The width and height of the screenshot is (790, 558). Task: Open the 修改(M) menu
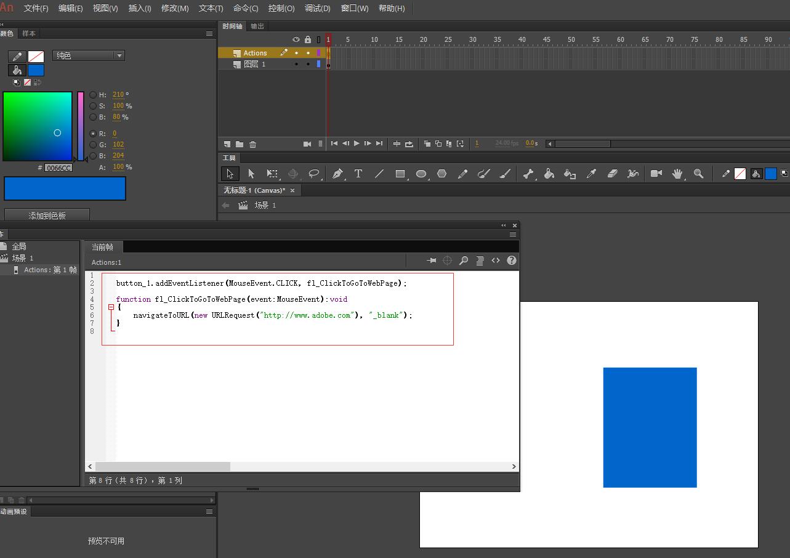(175, 8)
